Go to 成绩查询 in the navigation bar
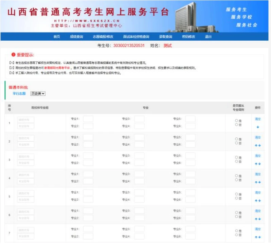Viewport: 271px width, 244px height. pos(76,37)
